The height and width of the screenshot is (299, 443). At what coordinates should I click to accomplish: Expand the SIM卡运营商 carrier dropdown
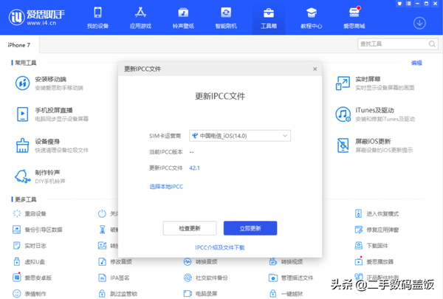[x=240, y=136]
